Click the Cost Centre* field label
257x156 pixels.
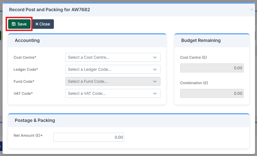coord(25,57)
